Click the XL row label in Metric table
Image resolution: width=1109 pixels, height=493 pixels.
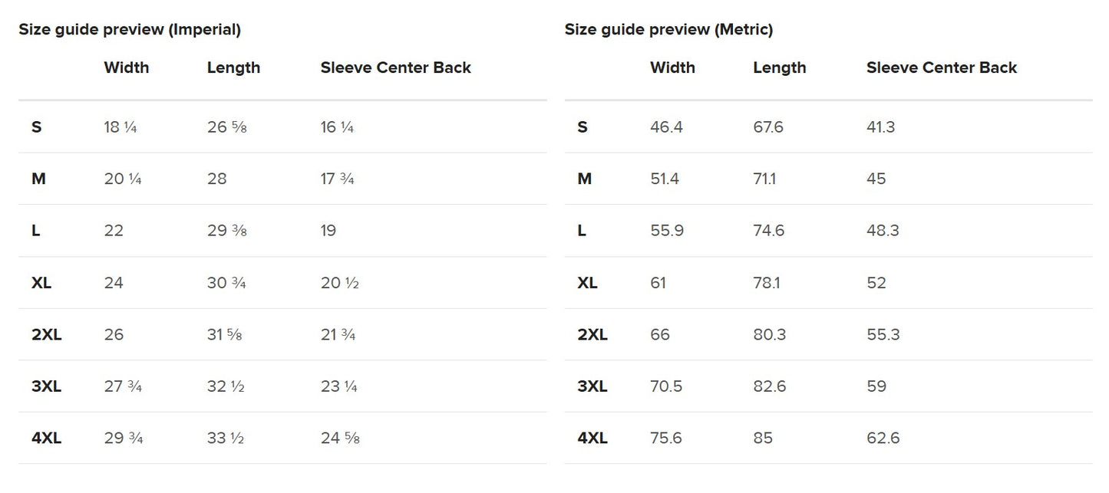point(587,283)
